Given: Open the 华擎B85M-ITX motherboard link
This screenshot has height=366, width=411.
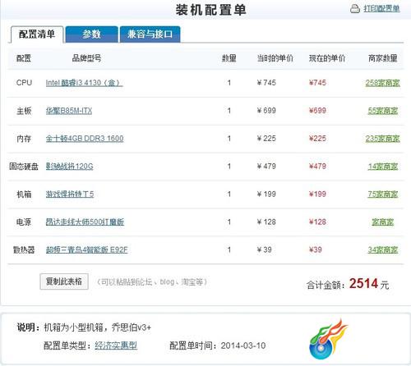Looking at the screenshot, I should [x=69, y=111].
